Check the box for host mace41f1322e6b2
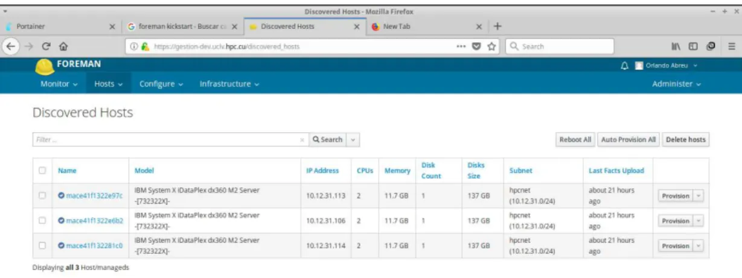The height and width of the screenshot is (278, 742). 42,221
